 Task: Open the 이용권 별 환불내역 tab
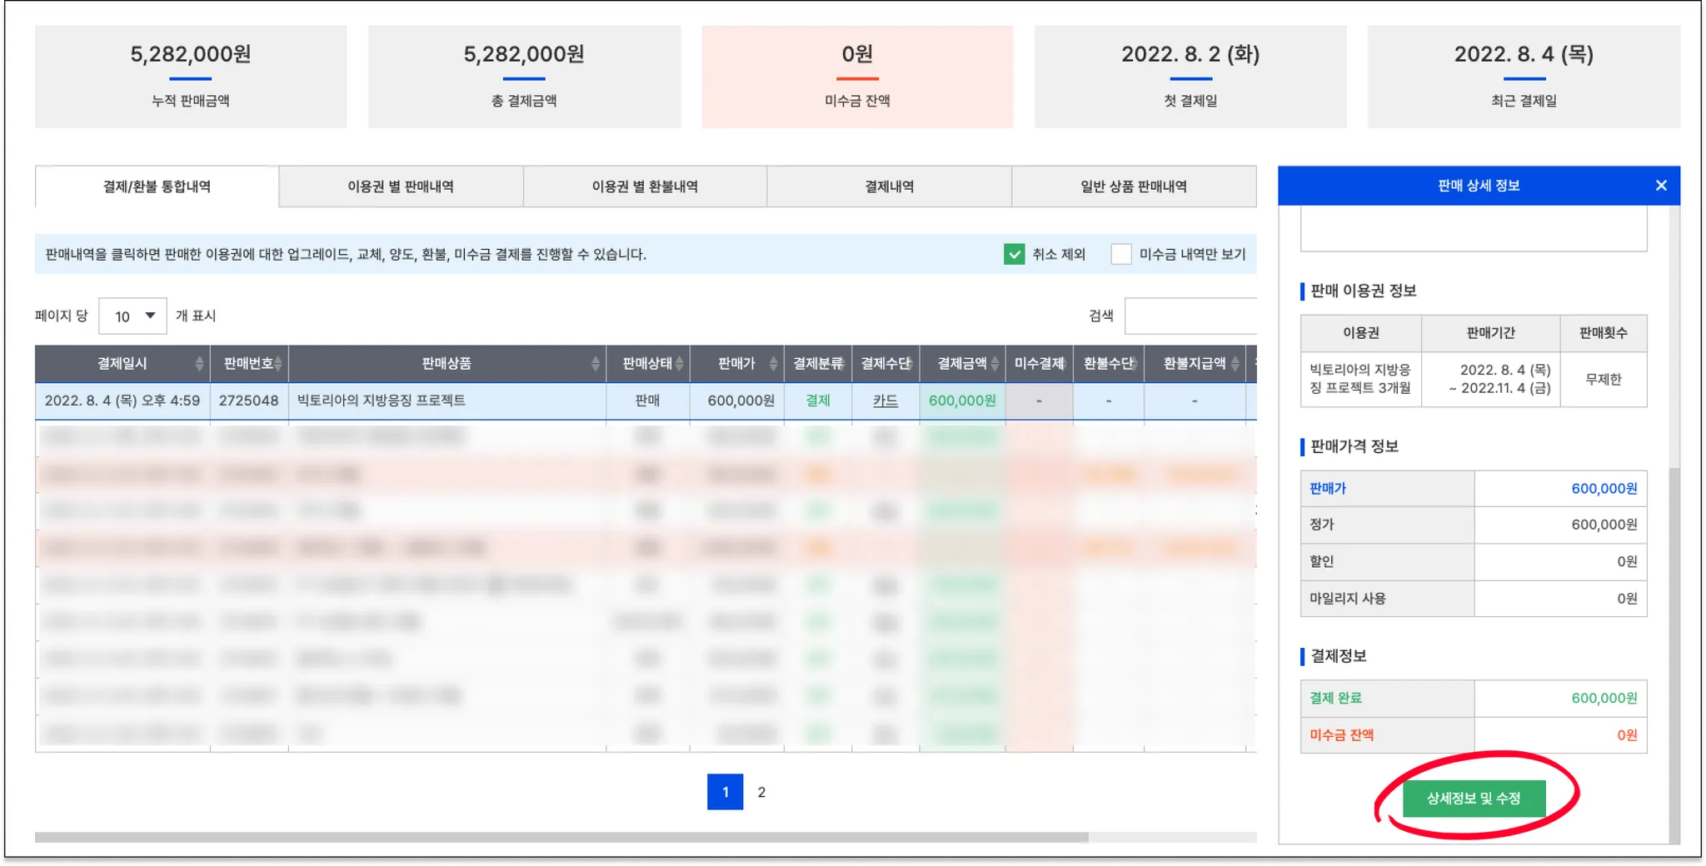tap(645, 187)
